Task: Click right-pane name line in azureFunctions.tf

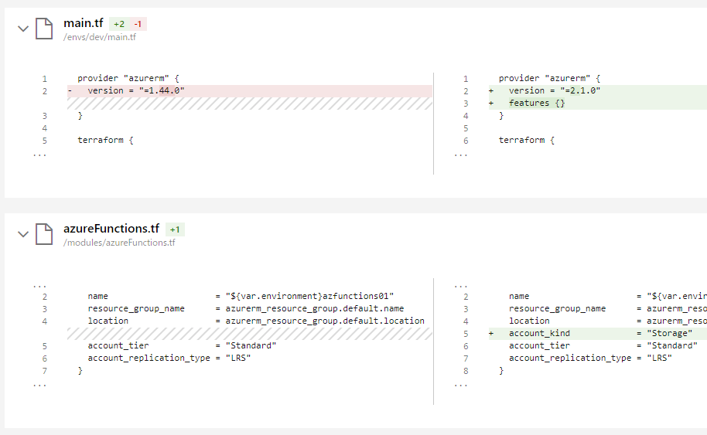Action: pyautogui.click(x=607, y=296)
